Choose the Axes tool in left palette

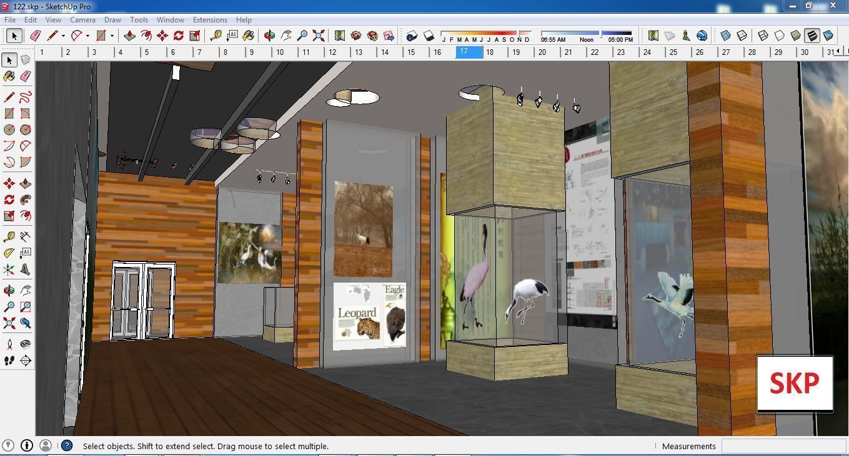tap(9, 269)
